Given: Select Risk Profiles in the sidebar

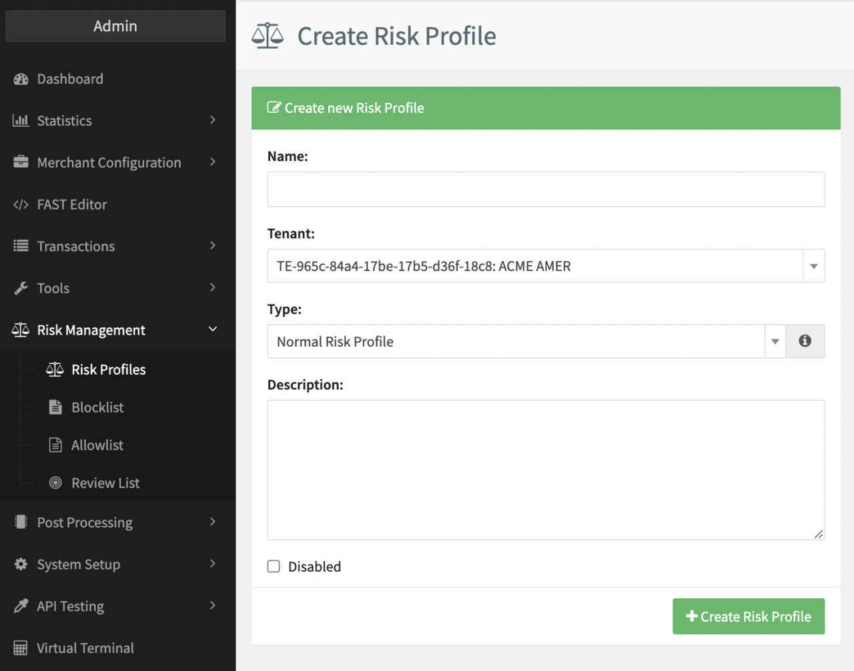Looking at the screenshot, I should (x=108, y=370).
